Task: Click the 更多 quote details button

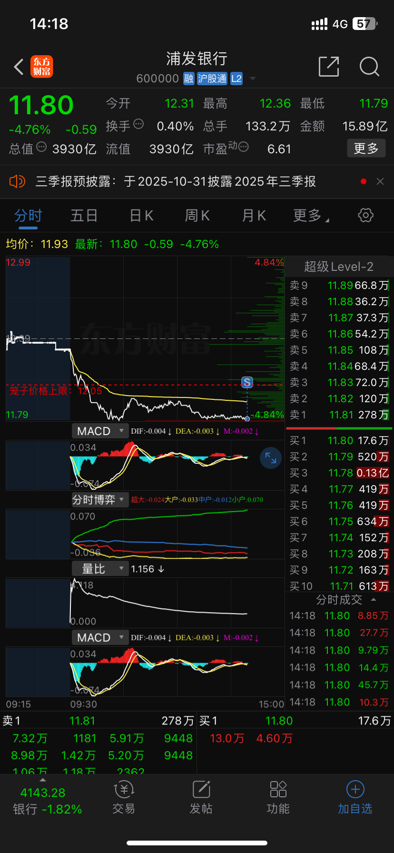Action: (x=366, y=149)
